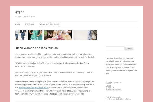Open Best airbrush makeup kit in 2014 link
This screenshot has height=102, width=153.
coord(33,88)
